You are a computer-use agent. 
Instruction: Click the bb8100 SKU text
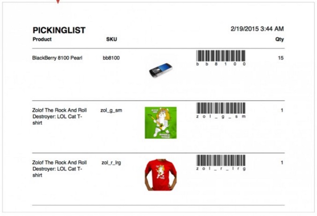[x=111, y=58]
